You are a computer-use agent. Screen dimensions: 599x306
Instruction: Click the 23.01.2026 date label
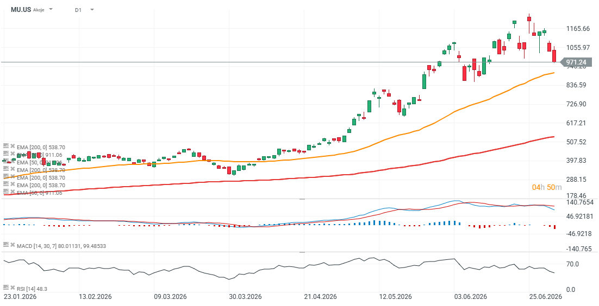[20, 297]
